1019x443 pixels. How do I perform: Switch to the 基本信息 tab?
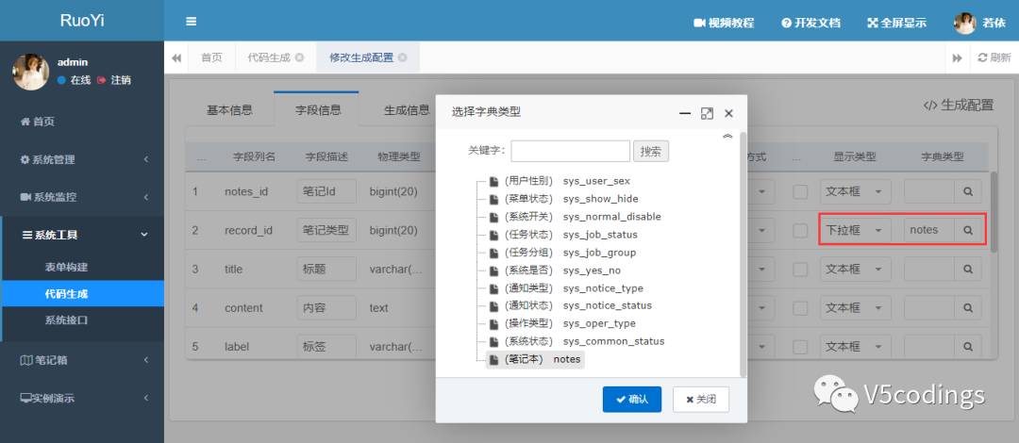pos(229,109)
